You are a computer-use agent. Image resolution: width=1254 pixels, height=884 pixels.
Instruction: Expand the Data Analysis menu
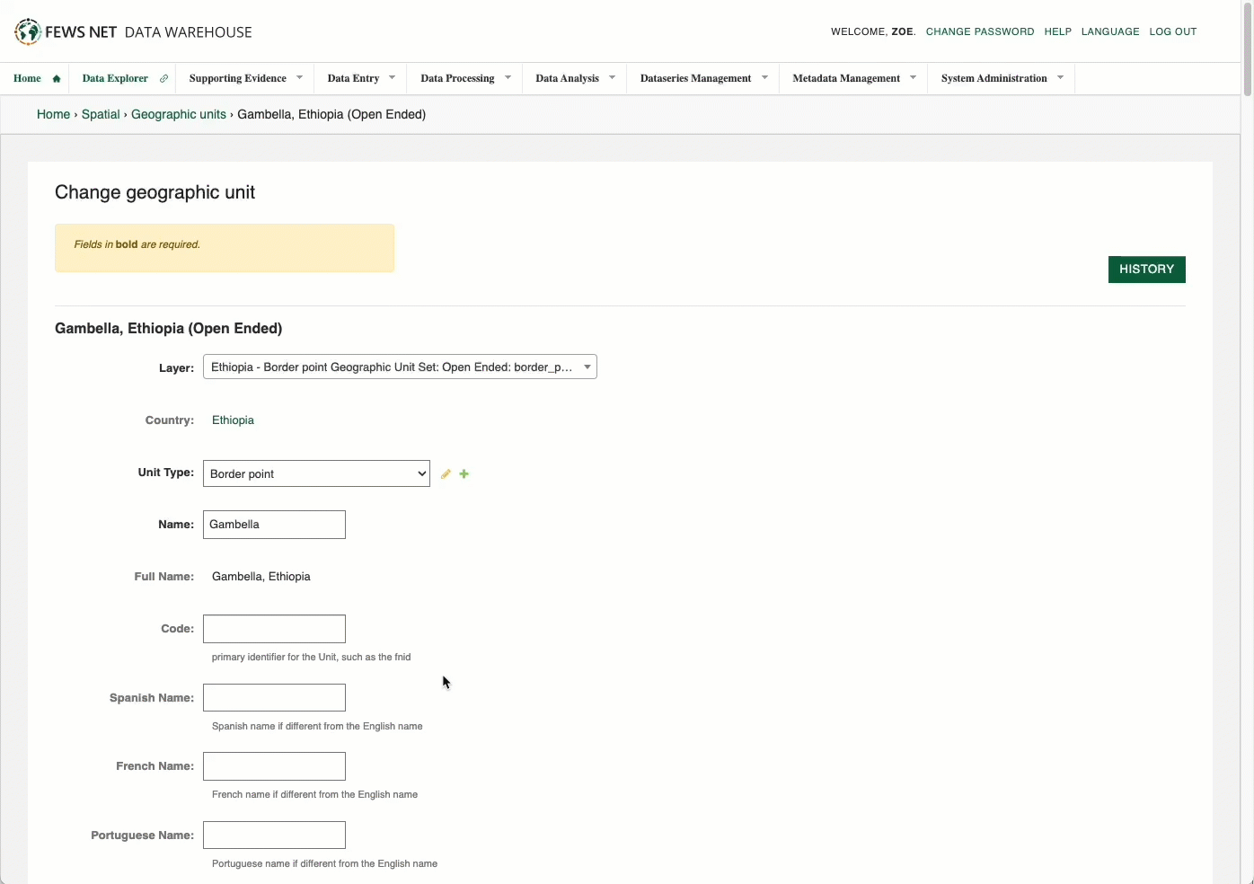point(575,79)
